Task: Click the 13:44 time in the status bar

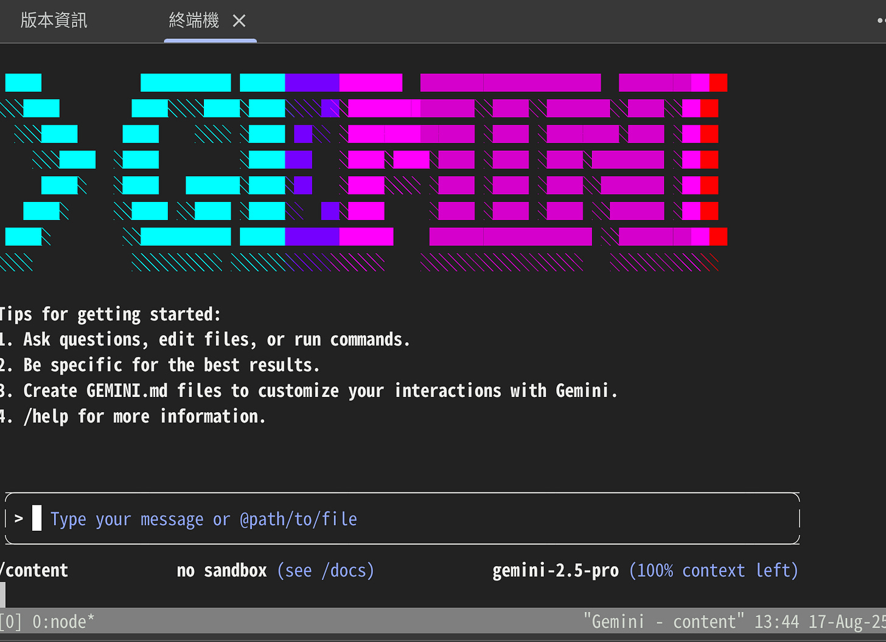Action: (x=776, y=622)
